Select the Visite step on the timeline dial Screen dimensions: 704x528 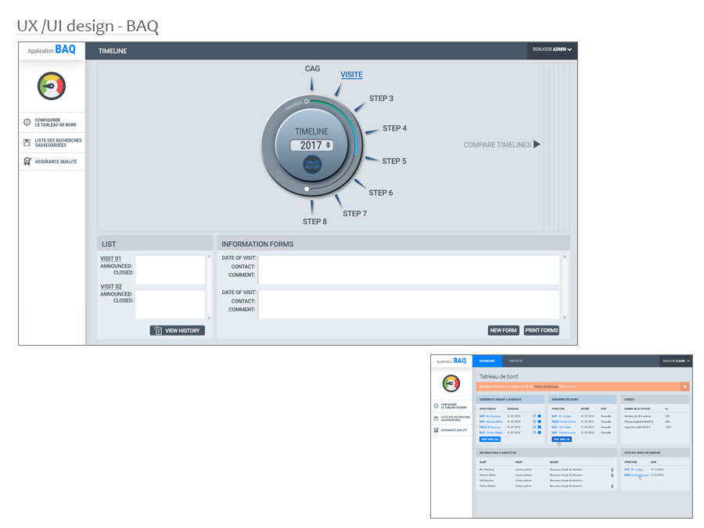coord(351,75)
